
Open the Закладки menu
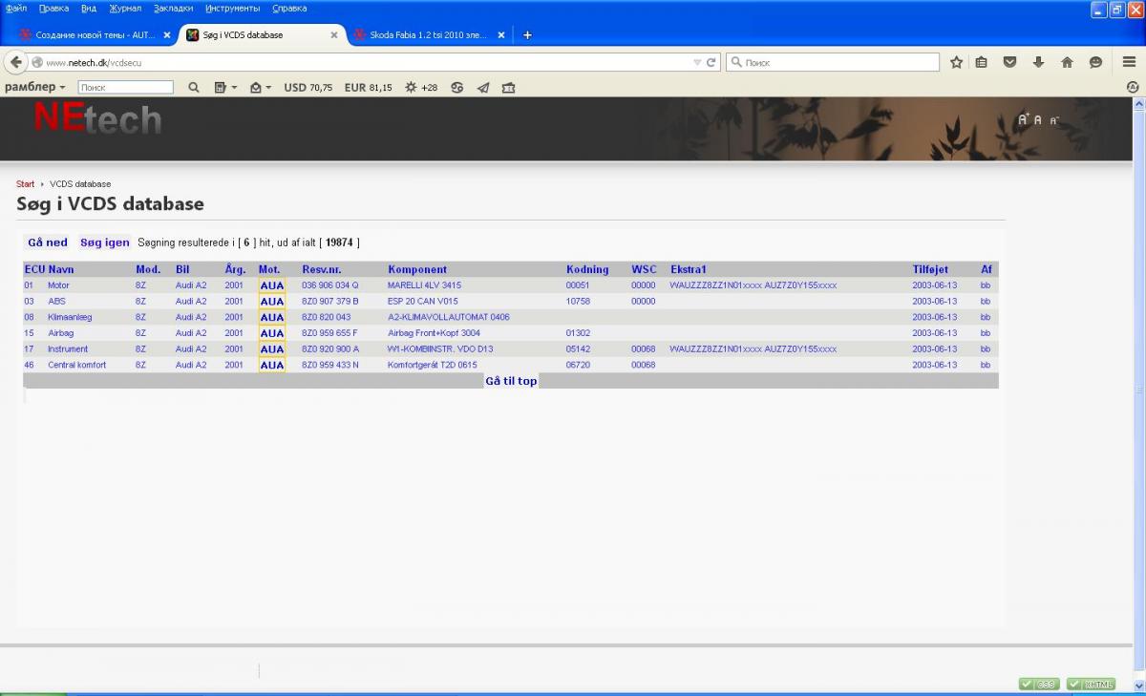[173, 9]
